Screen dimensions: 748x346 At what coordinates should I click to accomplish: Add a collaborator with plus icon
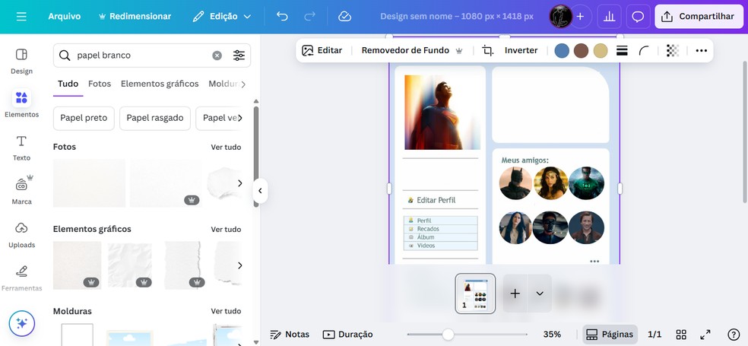580,17
